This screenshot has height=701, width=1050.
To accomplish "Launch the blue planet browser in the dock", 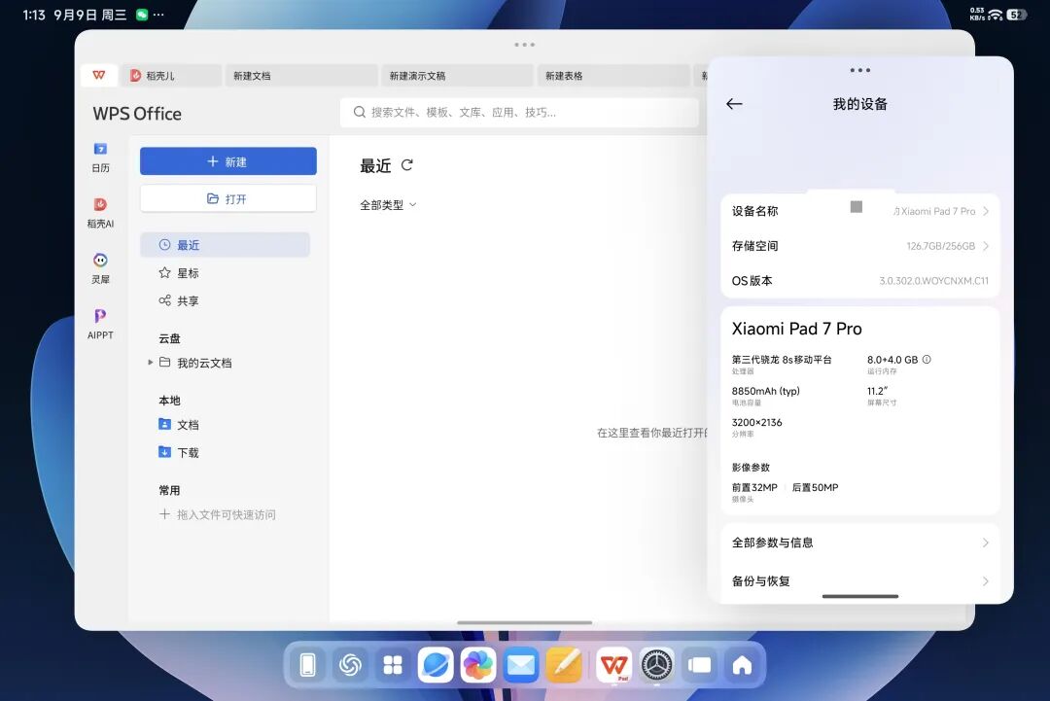I will (436, 665).
